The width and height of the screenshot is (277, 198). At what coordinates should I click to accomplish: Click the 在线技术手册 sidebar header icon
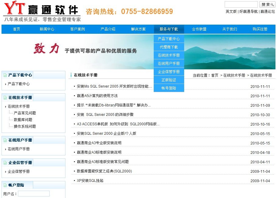coord(5,98)
